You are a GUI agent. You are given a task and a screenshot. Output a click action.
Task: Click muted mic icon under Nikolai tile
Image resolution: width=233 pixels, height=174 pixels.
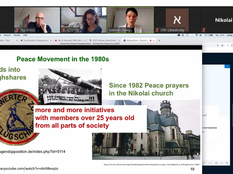[x=204, y=30]
